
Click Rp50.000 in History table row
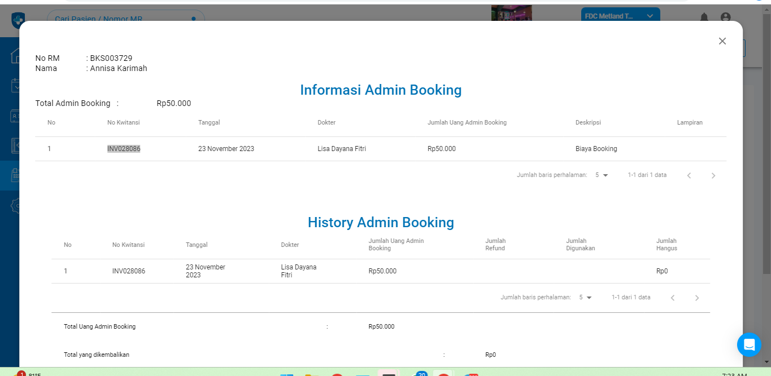click(x=382, y=271)
